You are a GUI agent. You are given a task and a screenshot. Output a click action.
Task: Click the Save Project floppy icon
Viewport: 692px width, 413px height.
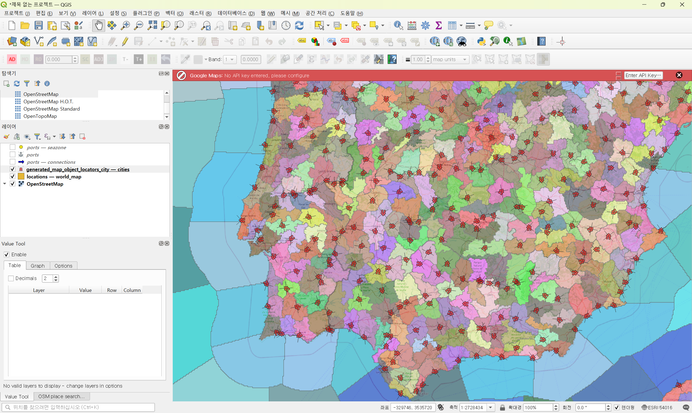click(x=38, y=26)
